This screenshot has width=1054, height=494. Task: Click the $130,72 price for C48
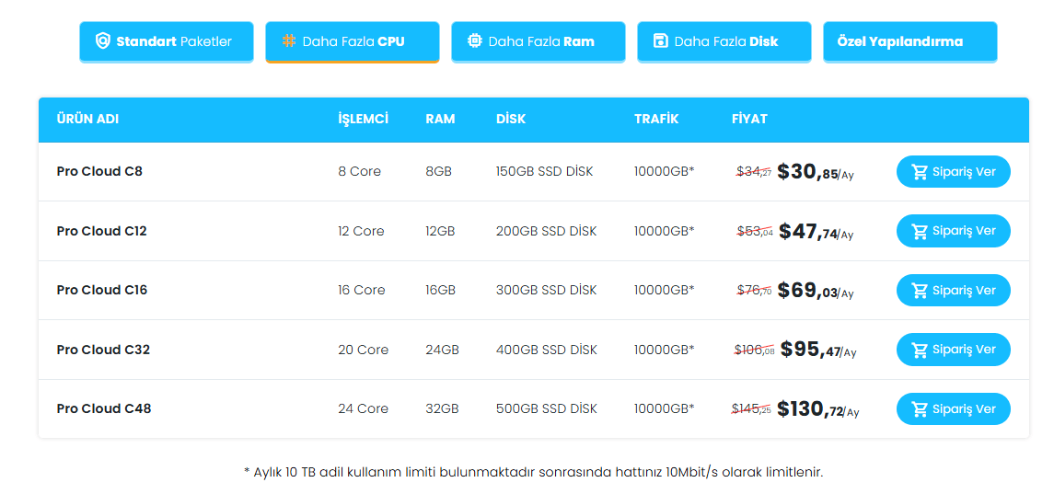pos(810,409)
